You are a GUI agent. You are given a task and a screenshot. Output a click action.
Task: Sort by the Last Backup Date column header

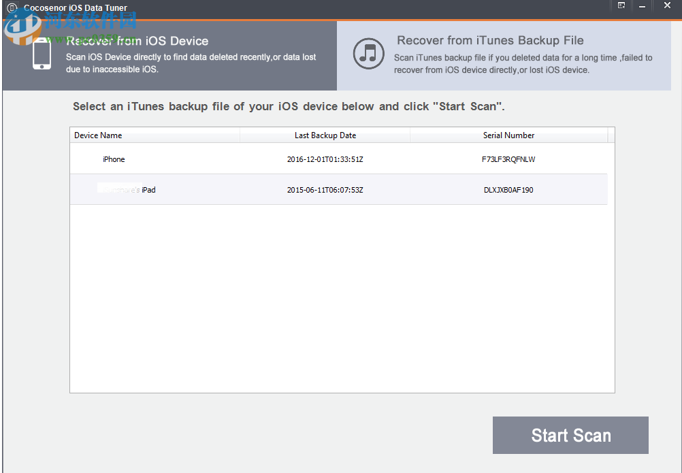point(325,135)
